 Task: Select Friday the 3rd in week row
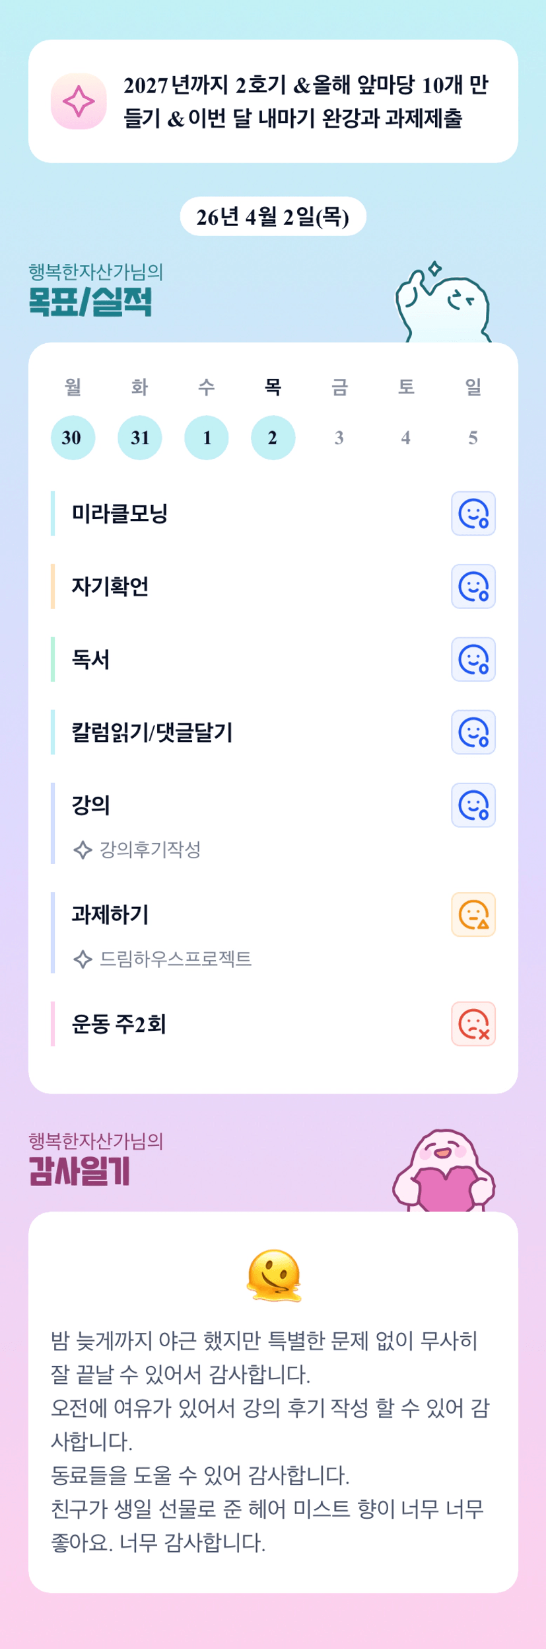339,437
